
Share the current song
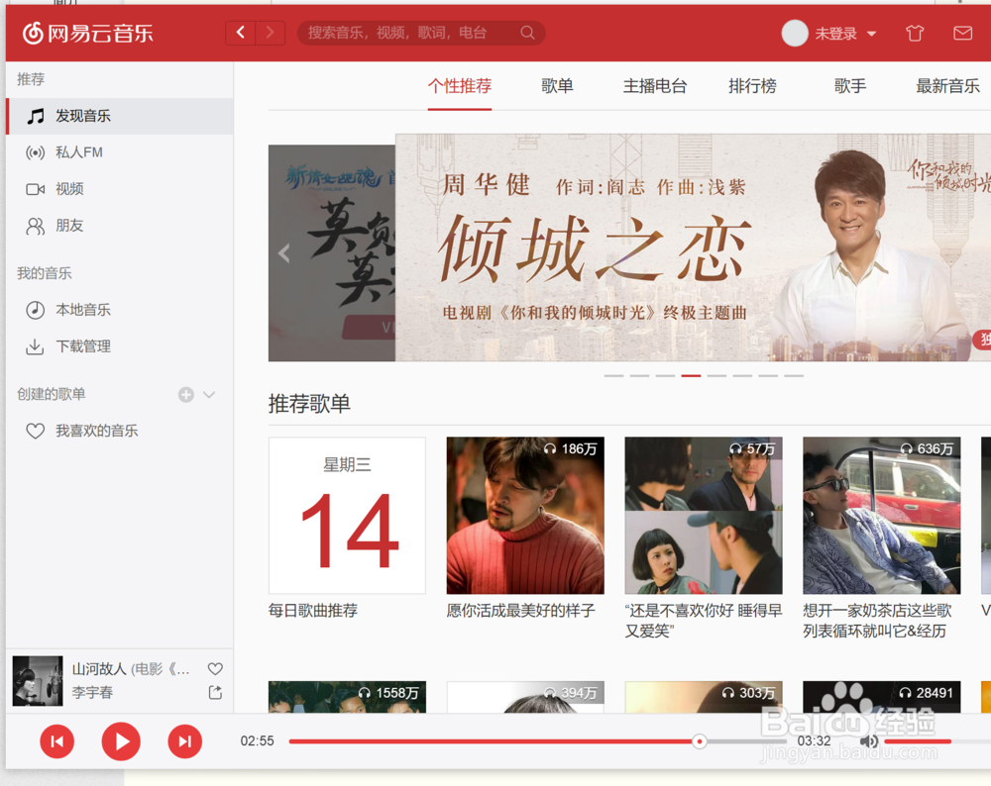tap(215, 693)
